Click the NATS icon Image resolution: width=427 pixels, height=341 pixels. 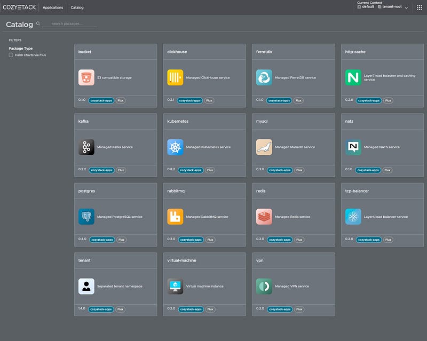[353, 147]
